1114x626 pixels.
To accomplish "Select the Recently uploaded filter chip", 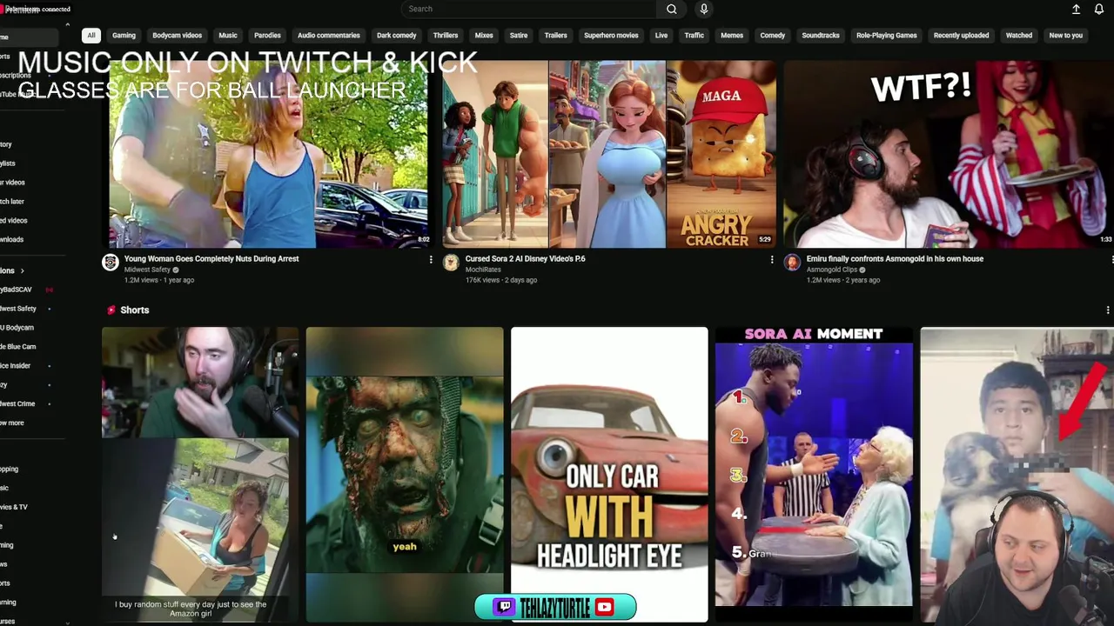I will click(x=961, y=36).
